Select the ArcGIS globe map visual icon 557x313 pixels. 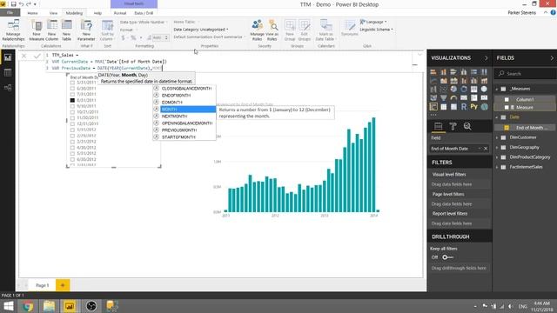click(484, 106)
